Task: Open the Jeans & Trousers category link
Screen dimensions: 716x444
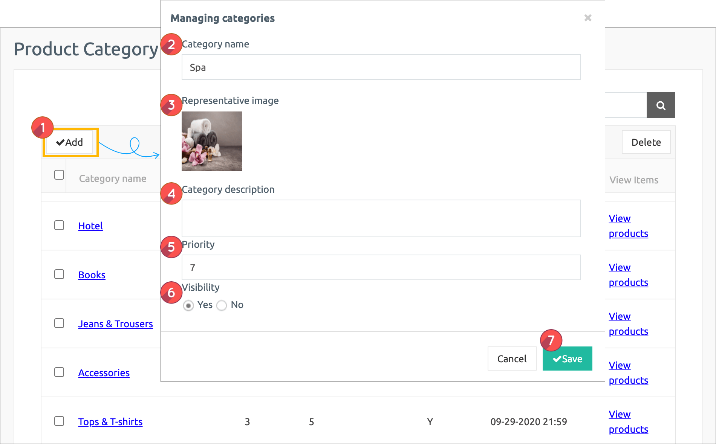Action: (x=115, y=324)
